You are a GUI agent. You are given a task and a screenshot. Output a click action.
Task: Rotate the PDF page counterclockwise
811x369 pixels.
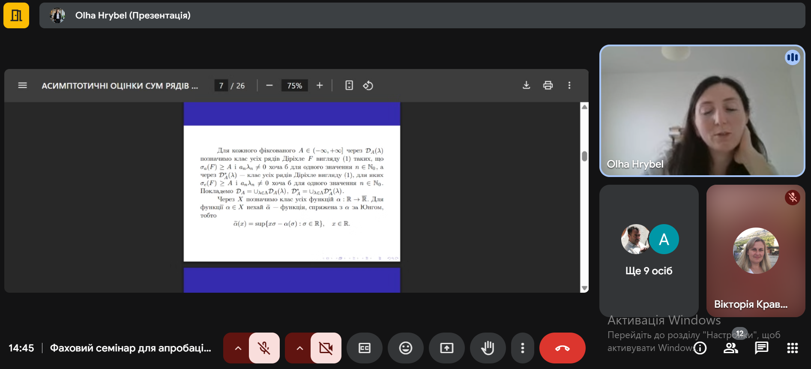[368, 86]
